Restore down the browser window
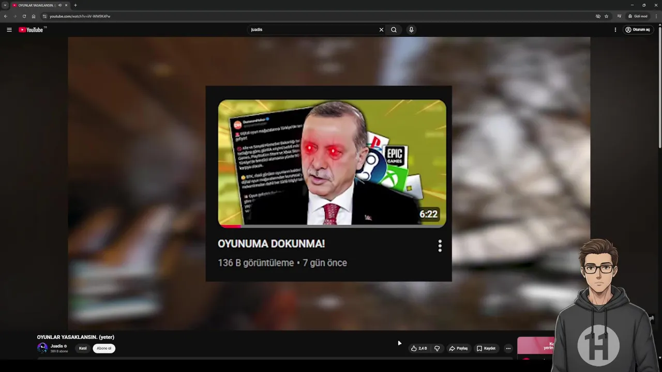Screen dimensions: 662x372 [644, 5]
